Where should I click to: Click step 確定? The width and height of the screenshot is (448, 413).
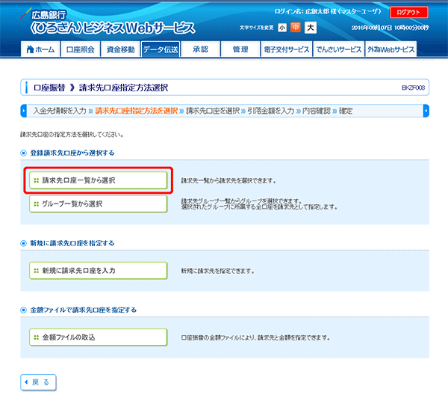346,111
